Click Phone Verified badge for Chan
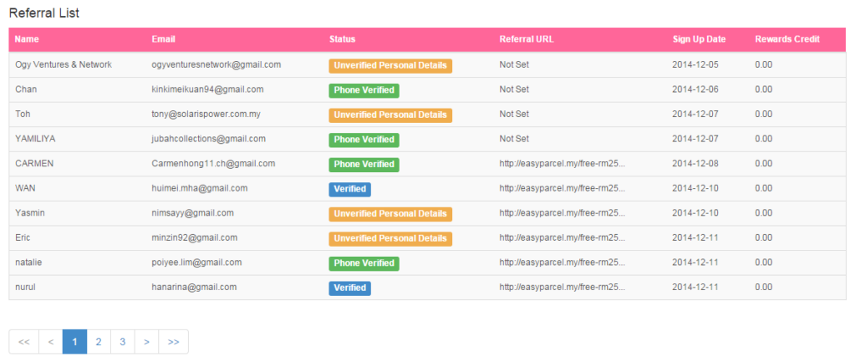The width and height of the screenshot is (856, 362). (364, 89)
